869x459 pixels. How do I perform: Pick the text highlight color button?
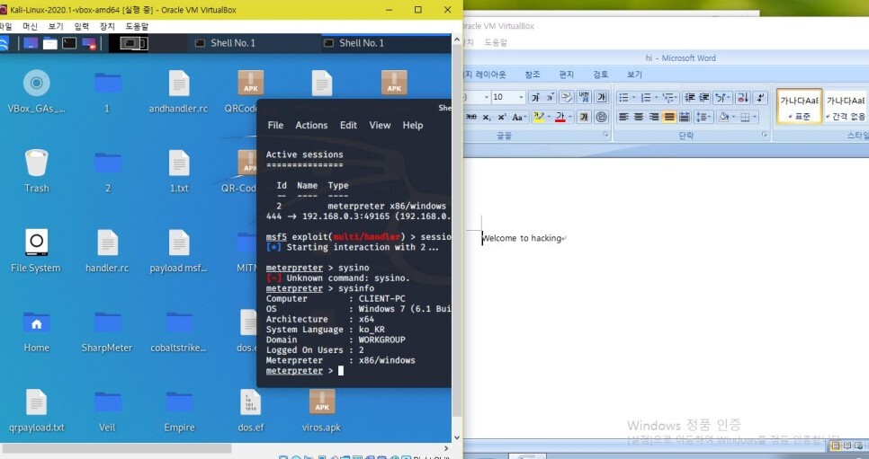(539, 117)
